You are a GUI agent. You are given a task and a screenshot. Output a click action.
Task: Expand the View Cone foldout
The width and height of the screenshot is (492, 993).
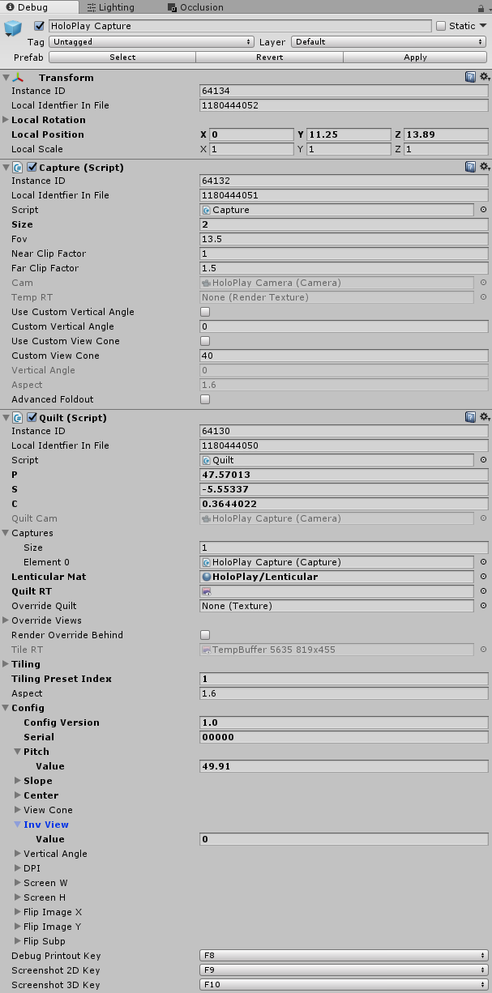[18, 810]
